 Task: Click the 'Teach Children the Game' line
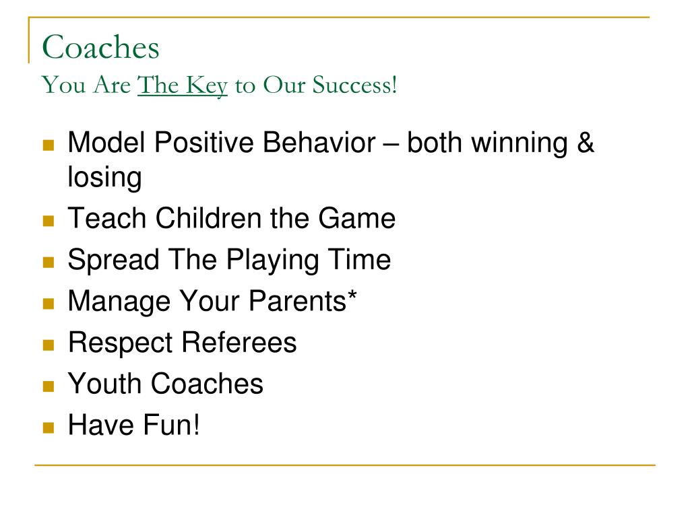pyautogui.click(x=232, y=218)
